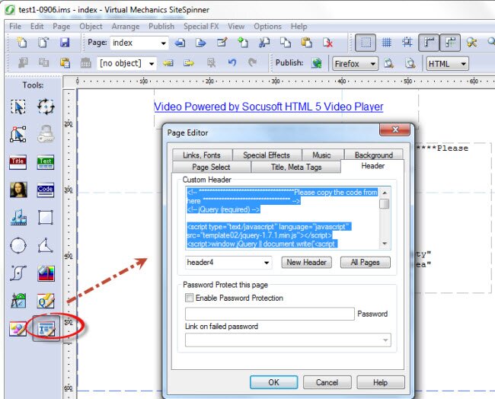Viewport: 495px width, 399px height.
Task: Preview whole site second magnifier icon
Action: 410,63
